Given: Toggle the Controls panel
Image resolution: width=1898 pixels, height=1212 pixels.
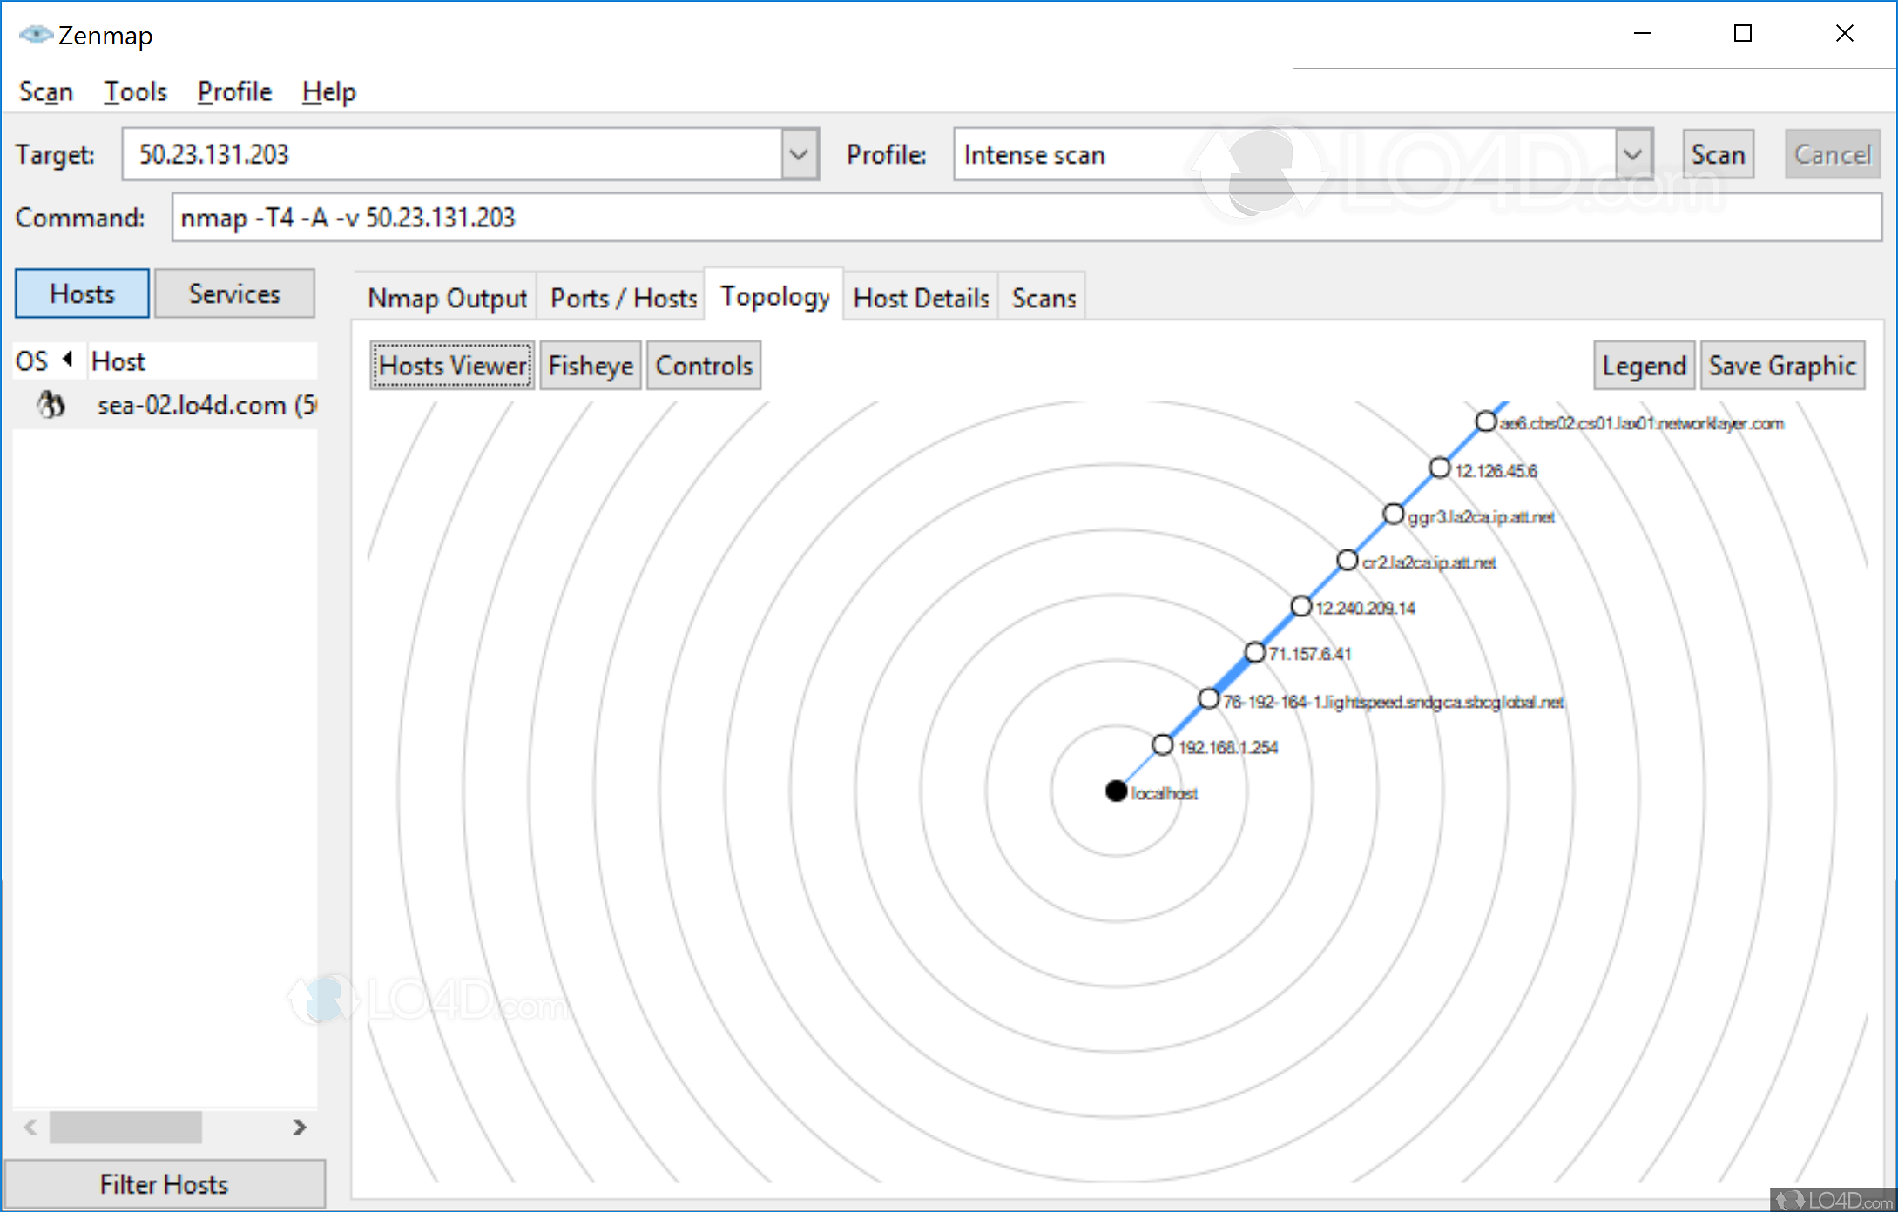Looking at the screenshot, I should 704,366.
